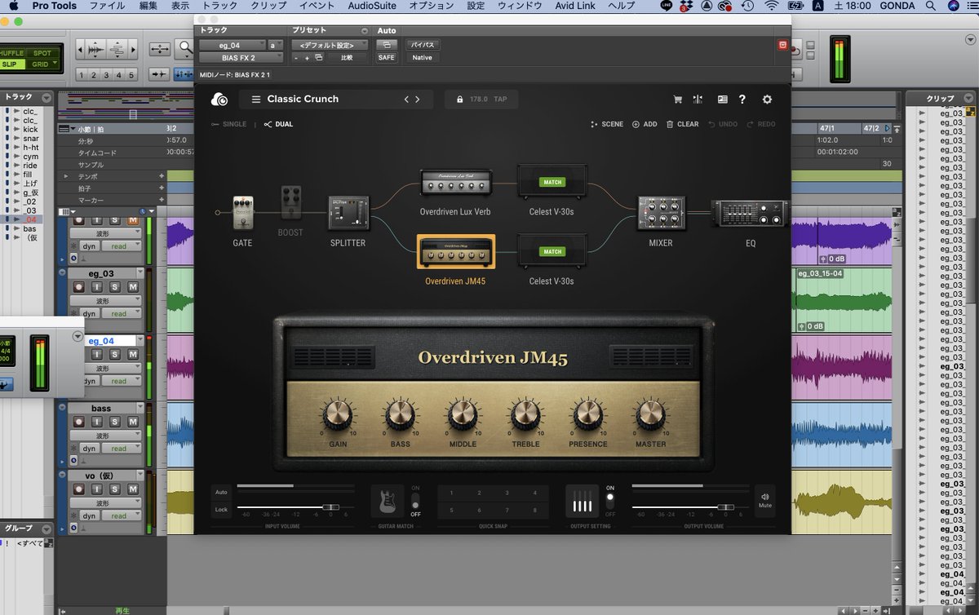Click the tuner icon next to the cart
Image resolution: width=979 pixels, height=615 pixels.
(698, 100)
